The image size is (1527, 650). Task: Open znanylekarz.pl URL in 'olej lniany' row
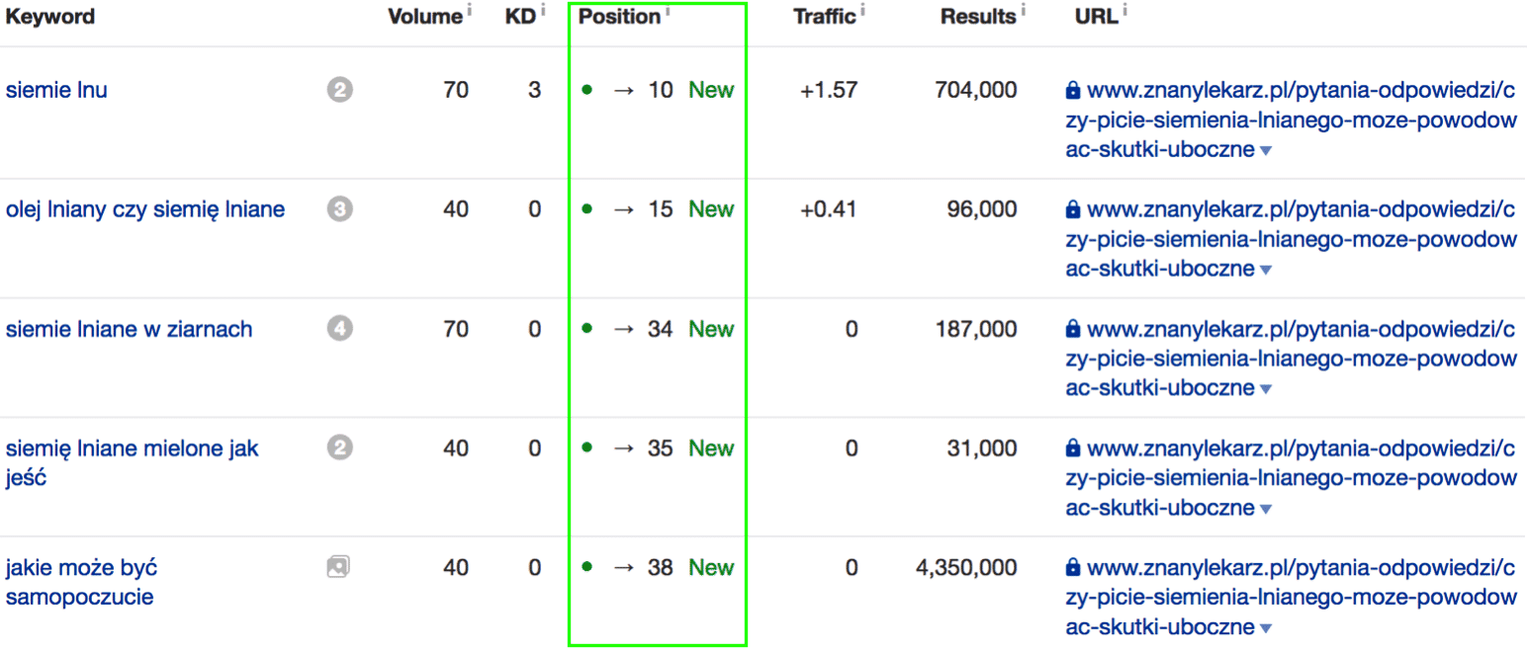1290,239
